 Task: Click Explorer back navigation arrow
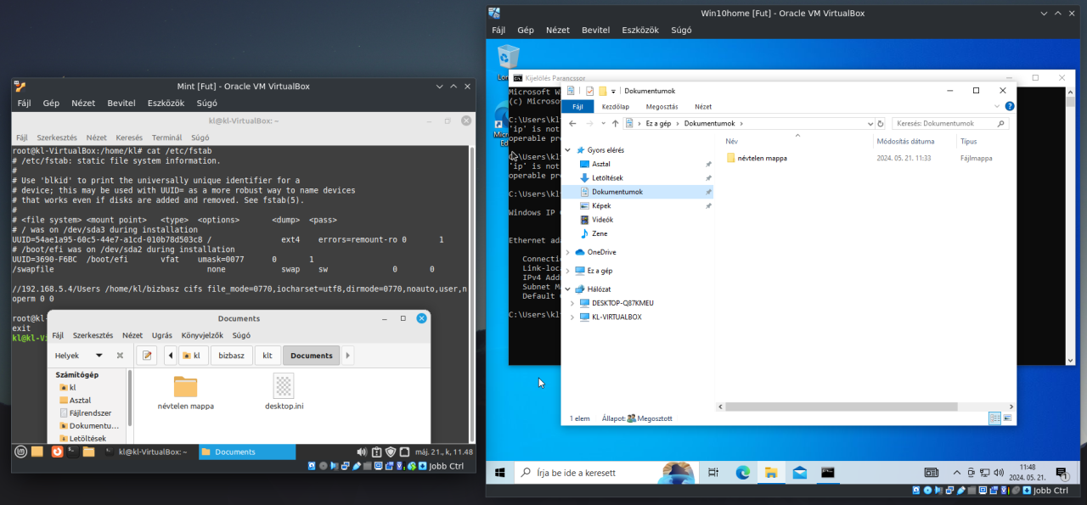pos(571,123)
